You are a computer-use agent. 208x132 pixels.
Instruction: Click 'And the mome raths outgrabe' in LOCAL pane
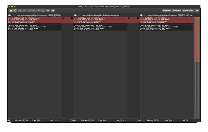coord(21,23)
